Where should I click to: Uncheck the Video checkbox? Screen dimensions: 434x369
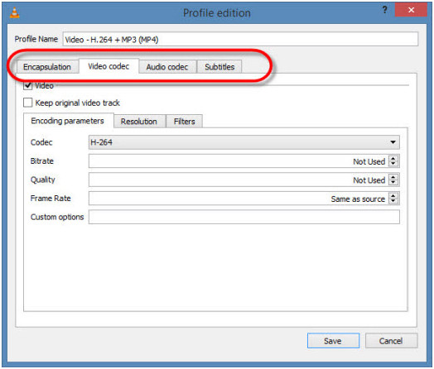coord(27,86)
